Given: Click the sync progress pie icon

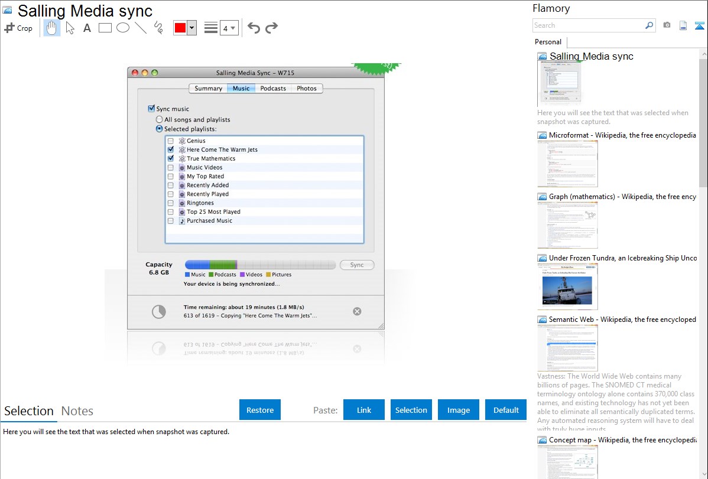Looking at the screenshot, I should (x=158, y=311).
